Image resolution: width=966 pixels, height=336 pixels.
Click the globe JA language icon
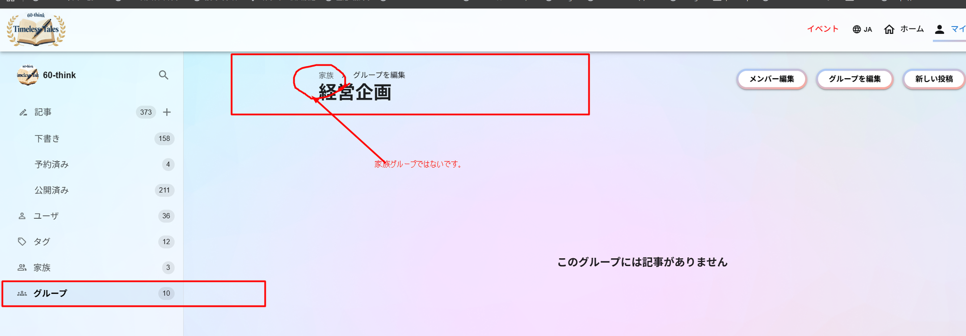857,29
